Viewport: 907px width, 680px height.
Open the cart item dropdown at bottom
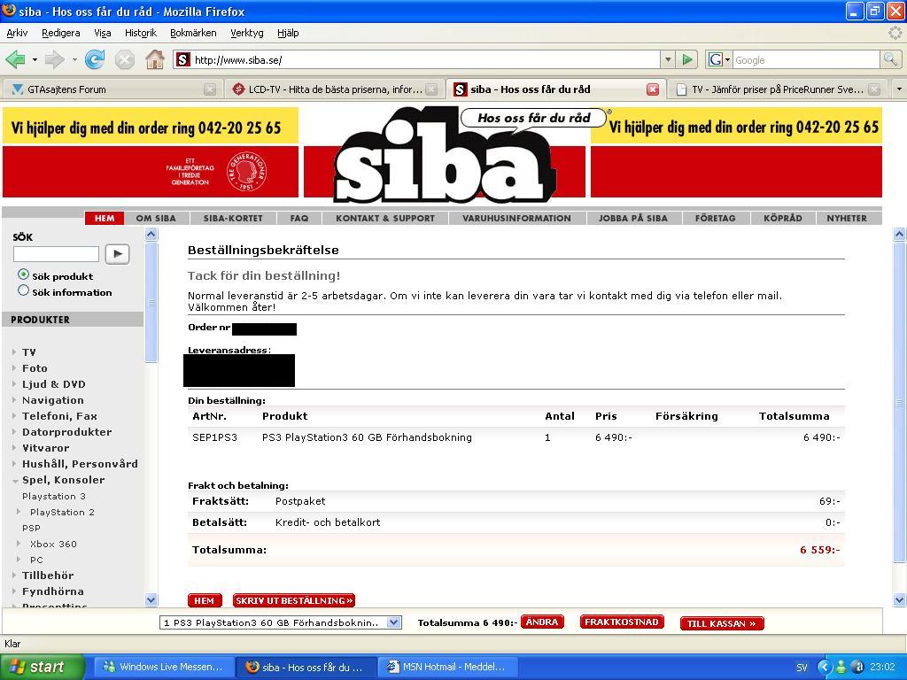pyautogui.click(x=394, y=622)
